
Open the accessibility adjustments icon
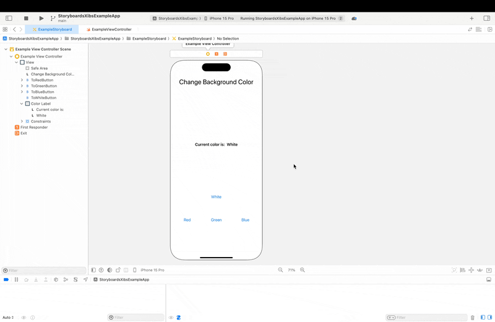101,270
